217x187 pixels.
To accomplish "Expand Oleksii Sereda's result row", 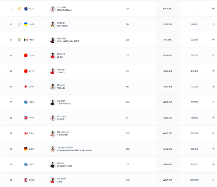I will tap(213, 24).
